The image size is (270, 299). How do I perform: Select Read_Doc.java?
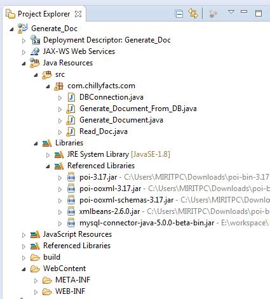[104, 131]
